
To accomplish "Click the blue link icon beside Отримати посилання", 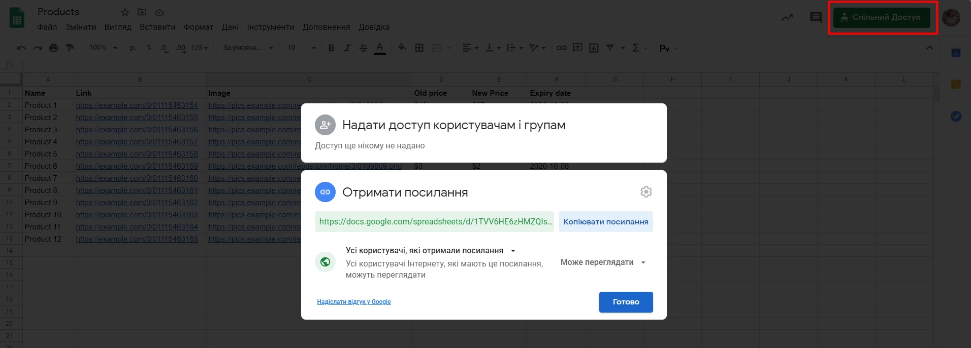I will pyautogui.click(x=325, y=192).
